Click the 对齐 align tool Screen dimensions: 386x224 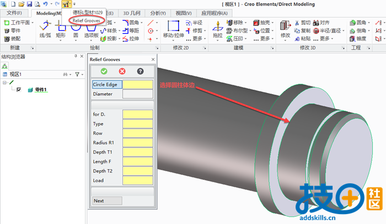point(321,23)
